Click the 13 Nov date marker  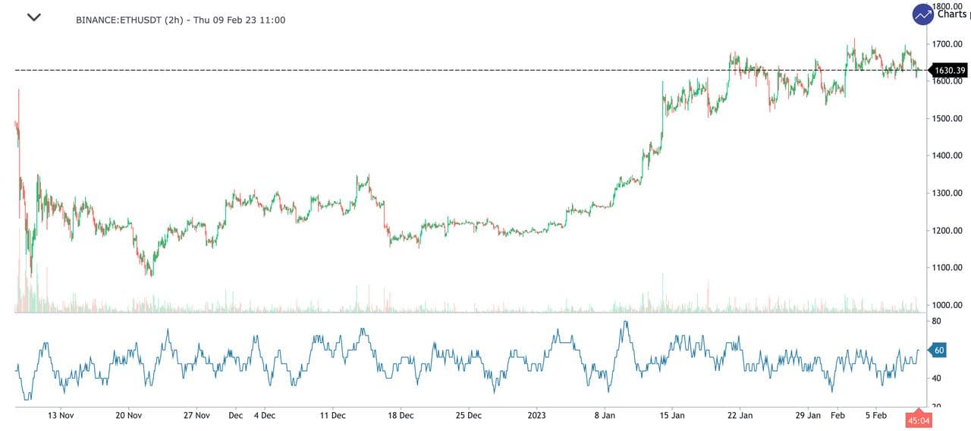tap(61, 416)
